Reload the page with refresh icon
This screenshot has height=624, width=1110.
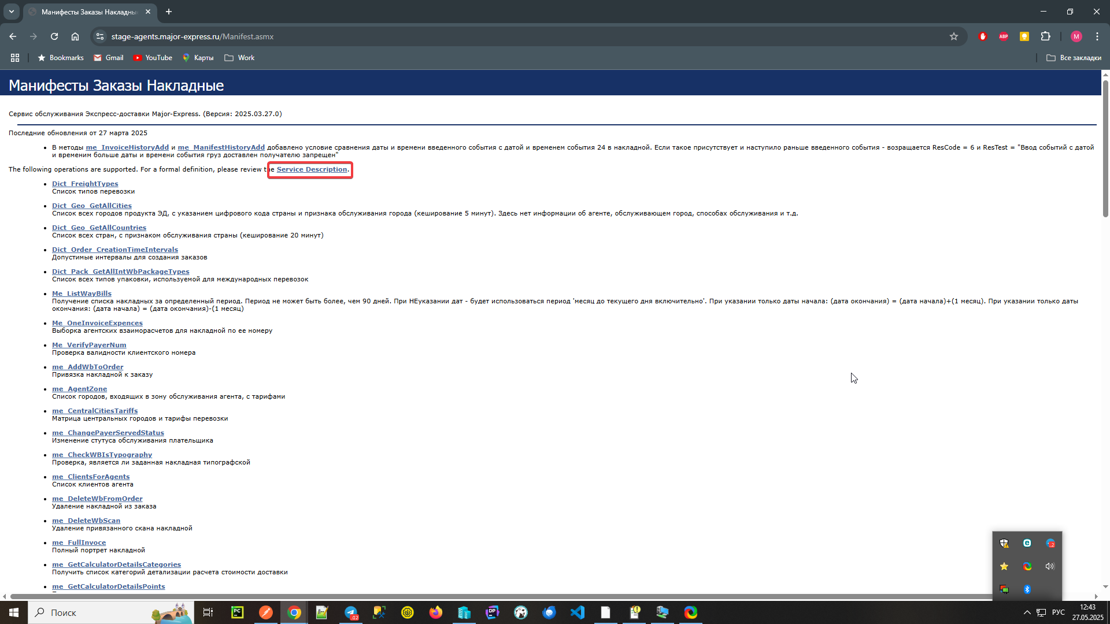coord(54,36)
